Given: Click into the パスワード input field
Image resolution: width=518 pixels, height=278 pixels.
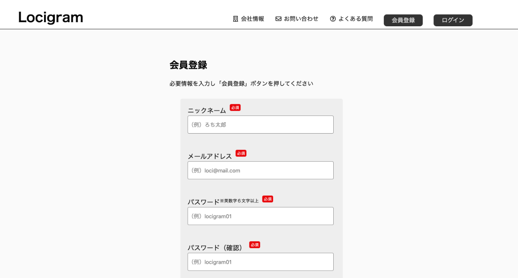Looking at the screenshot, I should coord(260,216).
